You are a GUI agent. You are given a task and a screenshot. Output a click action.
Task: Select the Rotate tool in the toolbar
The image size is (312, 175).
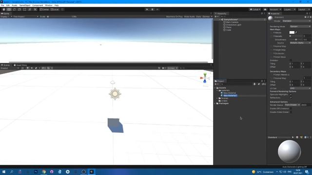click(14, 10)
